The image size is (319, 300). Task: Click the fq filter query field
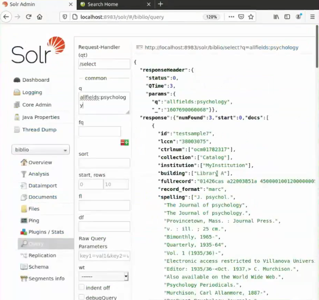click(100, 131)
